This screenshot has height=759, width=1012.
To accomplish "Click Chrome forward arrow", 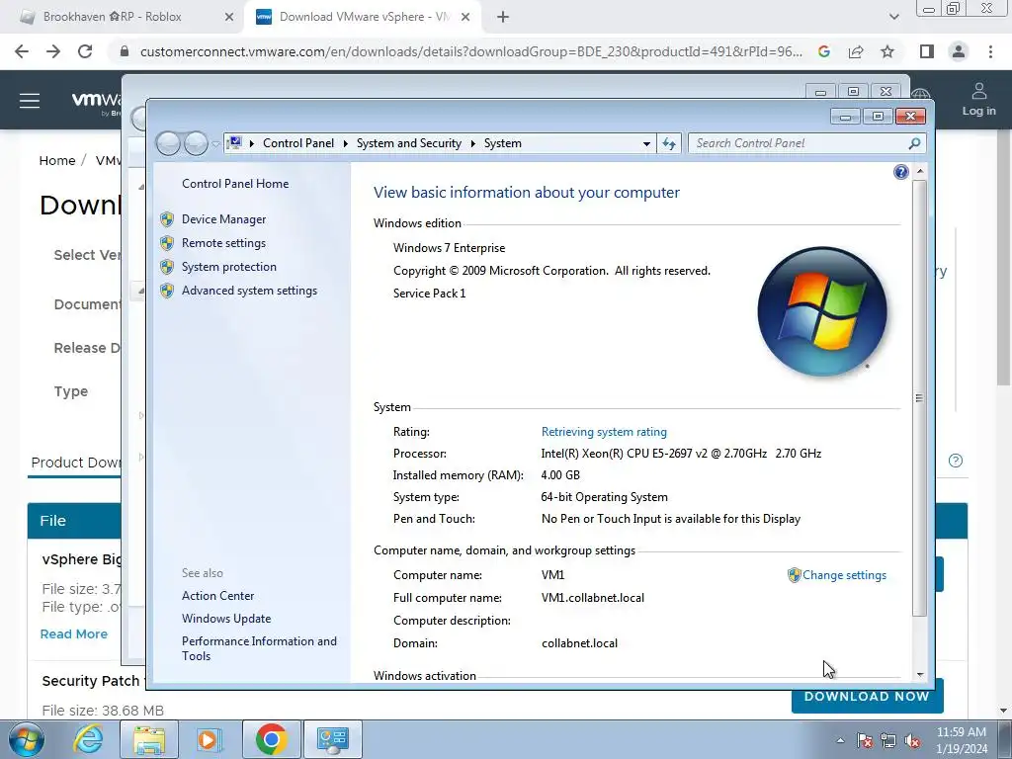I will click(x=53, y=51).
